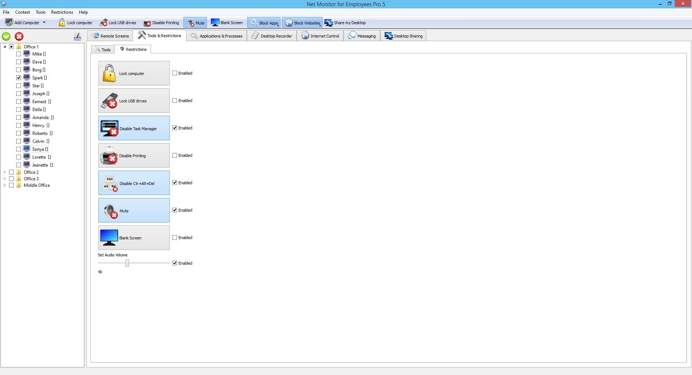Switch to the Applications & Processes tab
692x375 pixels.
pyautogui.click(x=217, y=36)
